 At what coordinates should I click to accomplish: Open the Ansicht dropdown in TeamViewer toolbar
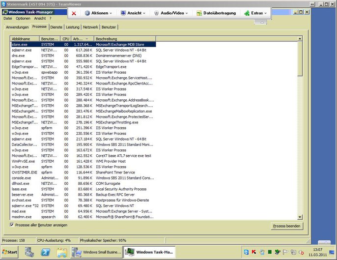pyautogui.click(x=133, y=13)
